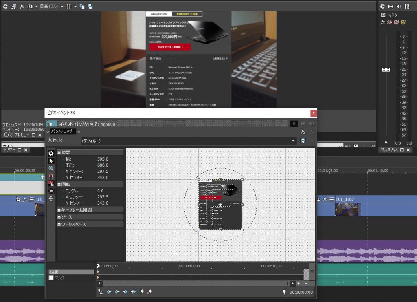This screenshot has height=302, width=417.
Task: Enable the マスク checkbox
Action: pos(51,278)
